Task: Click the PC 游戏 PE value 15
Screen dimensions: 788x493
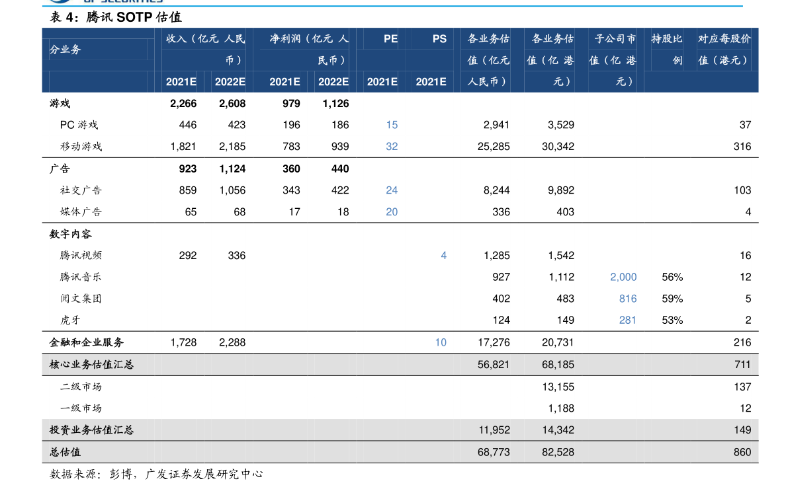Action: click(x=392, y=125)
